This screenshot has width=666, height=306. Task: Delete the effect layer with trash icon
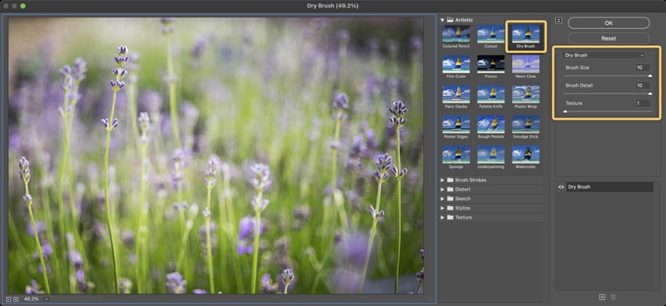tap(613, 297)
